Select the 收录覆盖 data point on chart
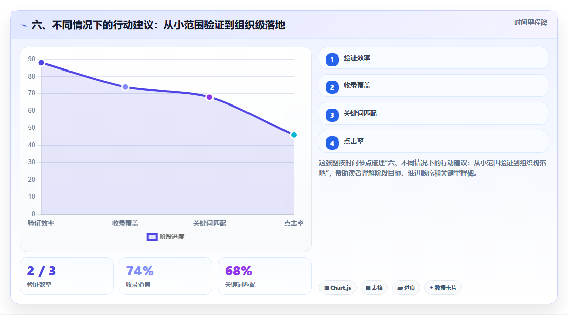This screenshot has height=315, width=568. tap(125, 87)
